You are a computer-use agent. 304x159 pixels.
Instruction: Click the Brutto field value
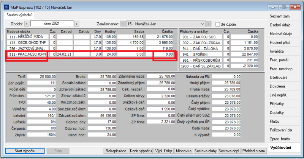(x=102, y=77)
